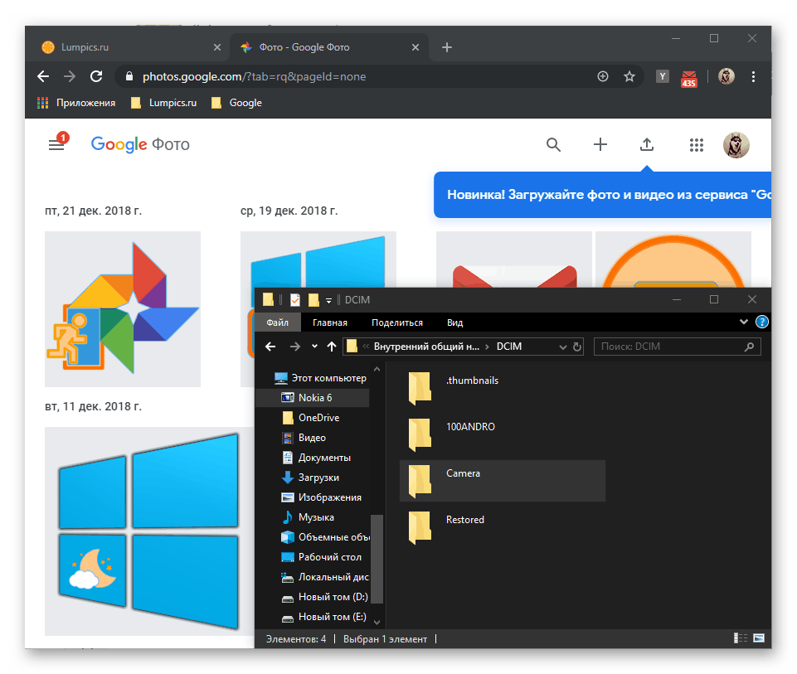Go back in Explorer window
The width and height of the screenshot is (797, 674).
tap(270, 347)
